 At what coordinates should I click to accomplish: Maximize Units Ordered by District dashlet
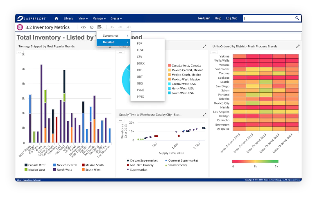[x=298, y=46]
